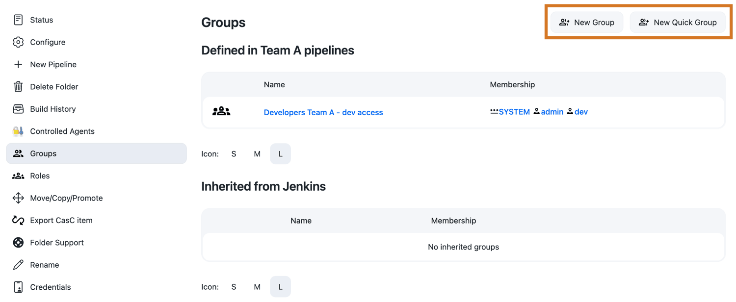Click the Delete Folder trash icon
This screenshot has height=302, width=736.
[18, 87]
